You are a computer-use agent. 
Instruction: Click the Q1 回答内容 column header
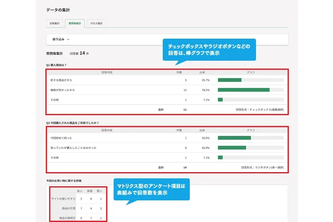pyautogui.click(x=107, y=72)
